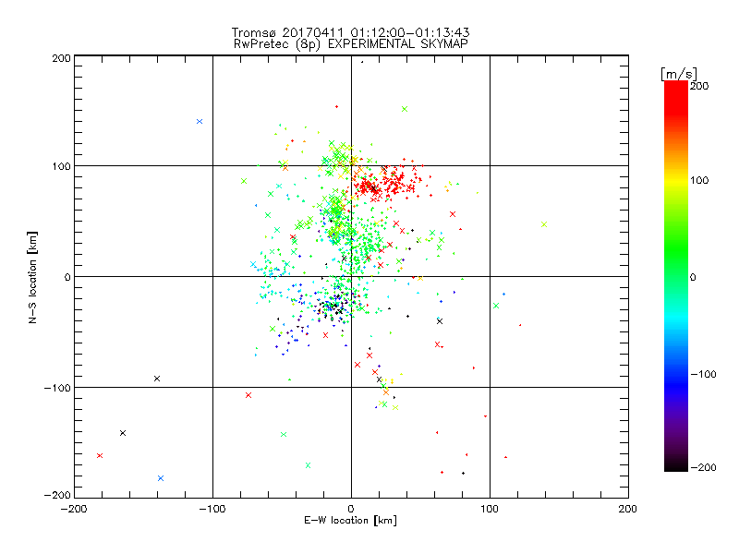Image resolution: width=739 pixels, height=554 pixels.
Task: Click the '-200' tick label on the N-S axis
Action: coord(57,495)
